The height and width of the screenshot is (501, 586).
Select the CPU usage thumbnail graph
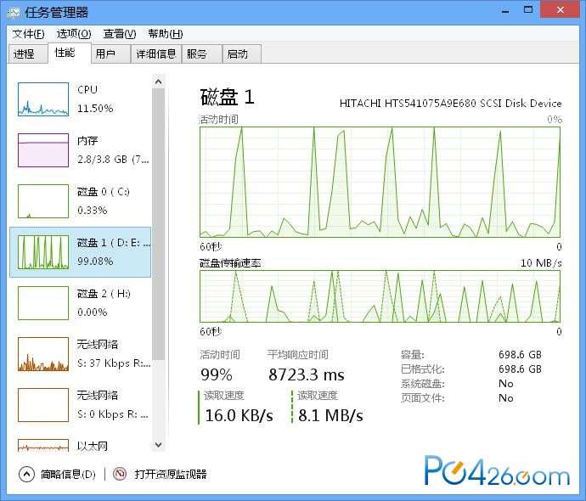pos(43,99)
